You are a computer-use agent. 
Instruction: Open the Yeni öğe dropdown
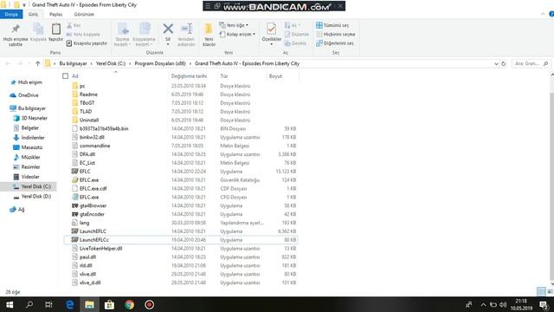[234, 25]
